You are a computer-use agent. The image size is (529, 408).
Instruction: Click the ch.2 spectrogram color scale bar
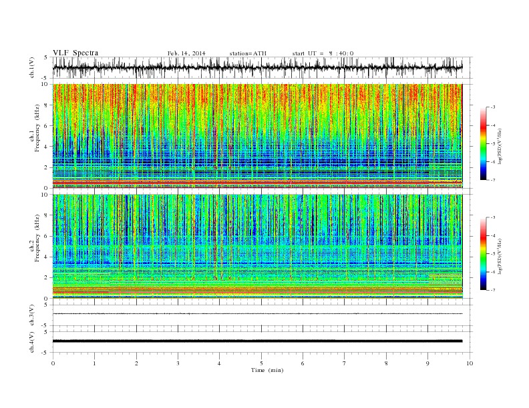click(483, 253)
